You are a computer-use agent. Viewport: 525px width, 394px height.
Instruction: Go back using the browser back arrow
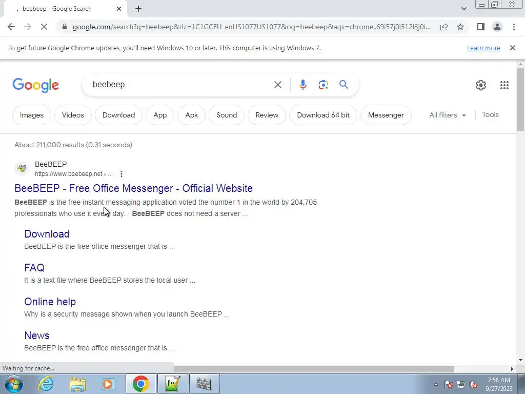coord(11,27)
